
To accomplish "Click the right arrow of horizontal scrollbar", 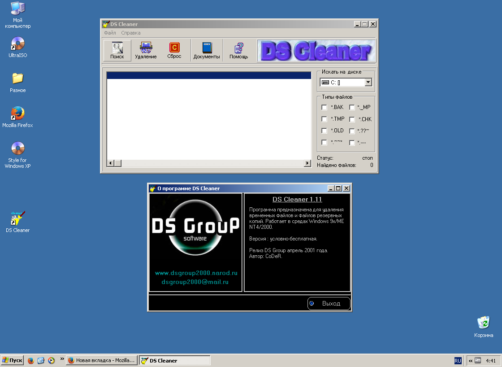I will pyautogui.click(x=307, y=163).
